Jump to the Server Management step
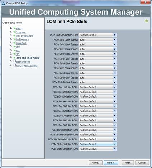 [27, 66]
